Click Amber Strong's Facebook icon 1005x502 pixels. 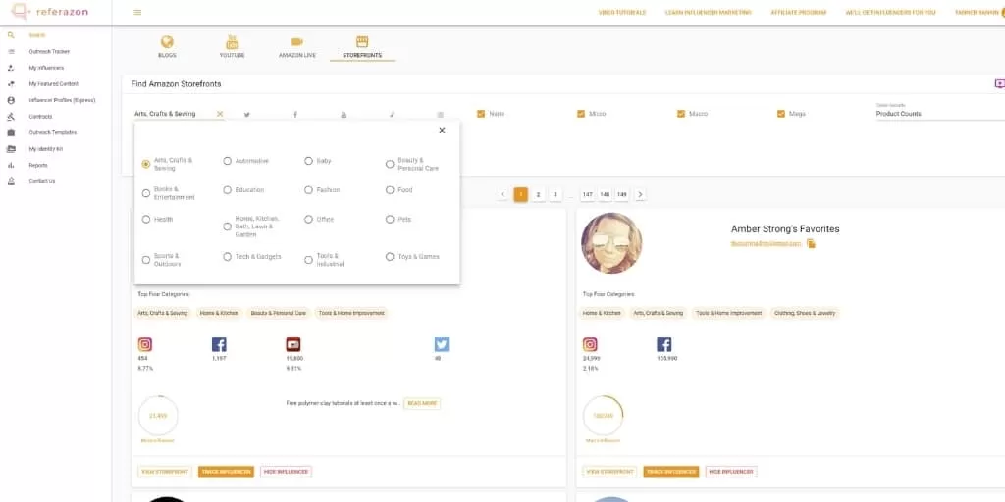point(664,344)
